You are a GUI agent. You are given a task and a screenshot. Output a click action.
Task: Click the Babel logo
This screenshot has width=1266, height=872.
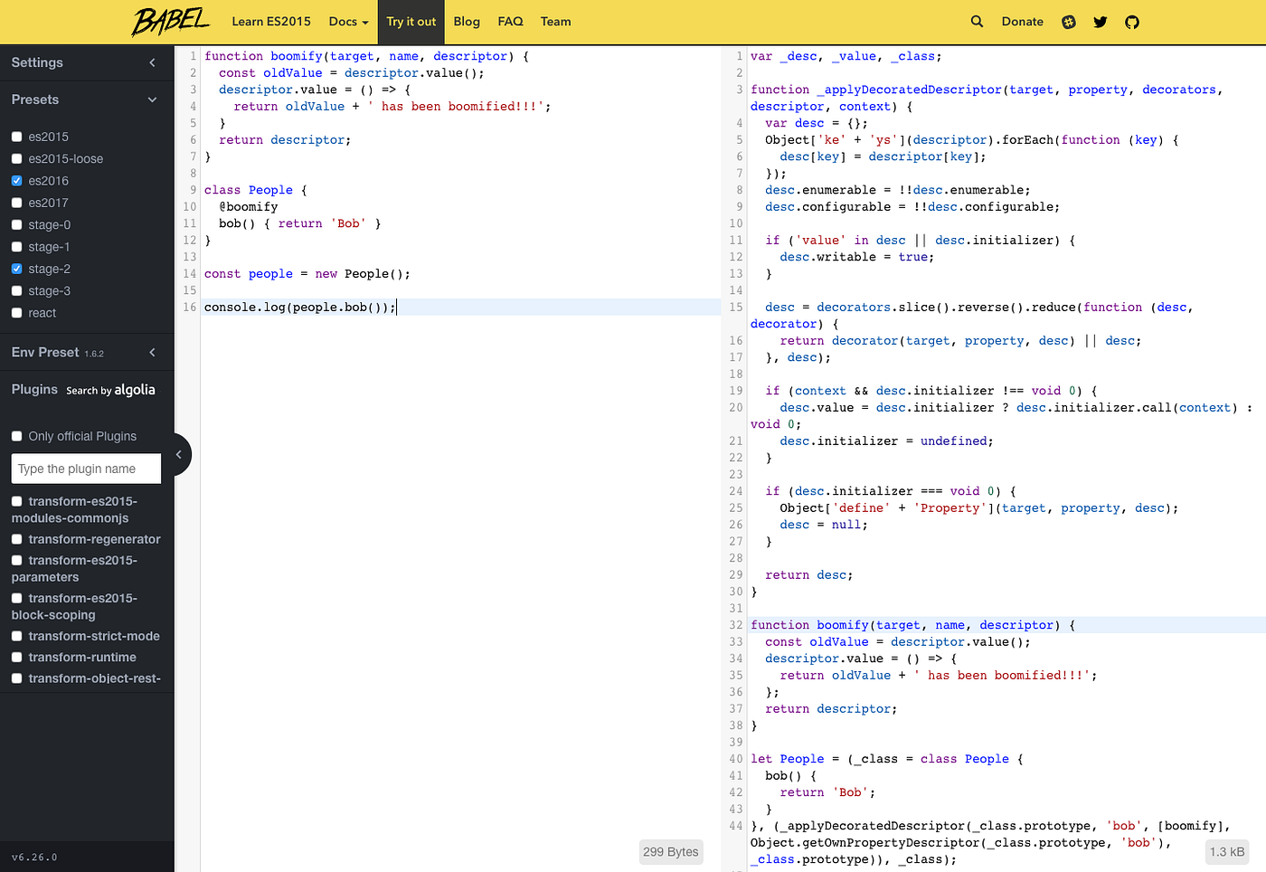(170, 21)
